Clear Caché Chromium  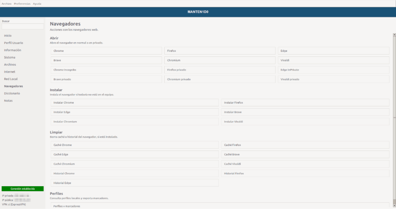coord(135,164)
